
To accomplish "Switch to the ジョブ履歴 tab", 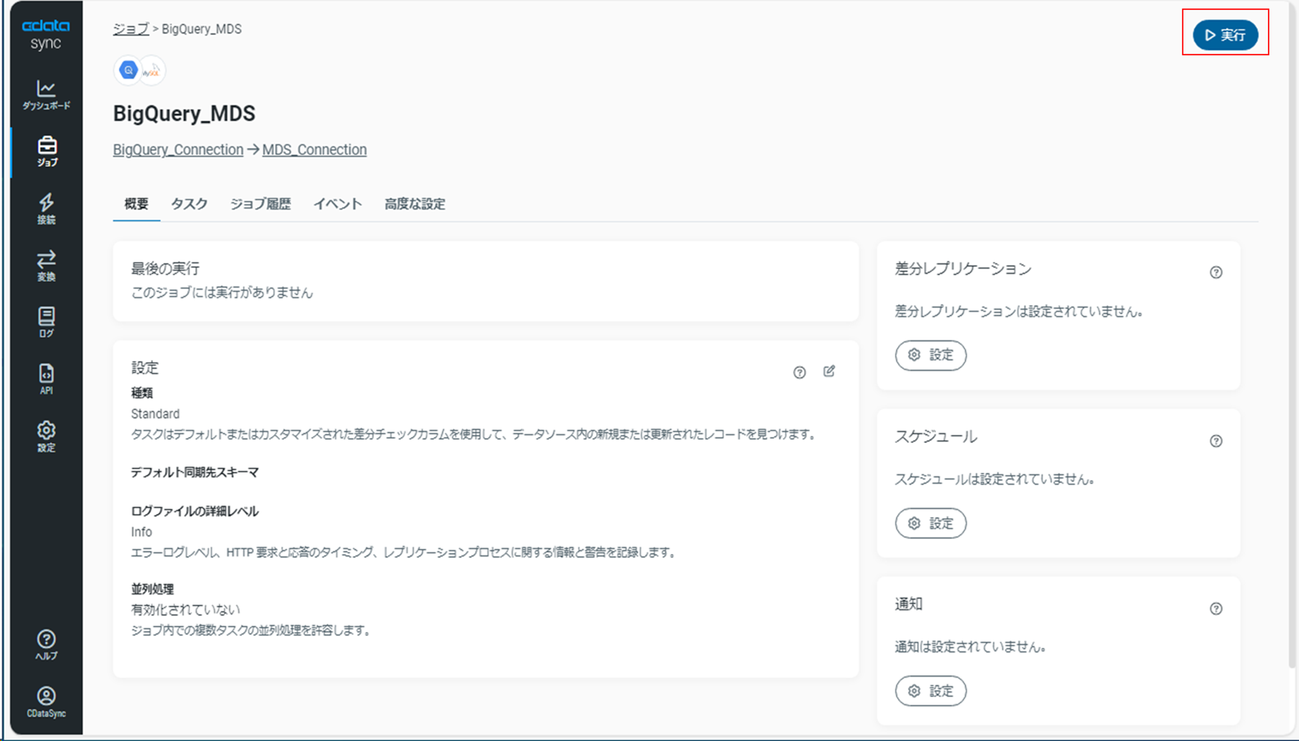I will pos(261,205).
